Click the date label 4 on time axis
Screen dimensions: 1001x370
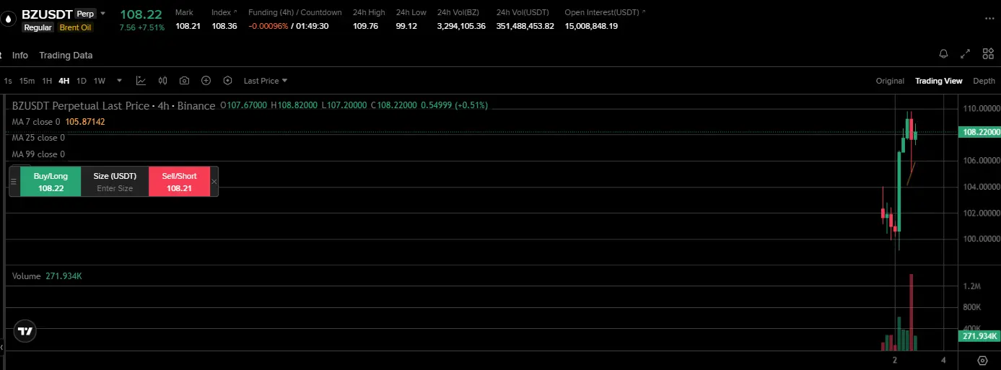pos(943,360)
